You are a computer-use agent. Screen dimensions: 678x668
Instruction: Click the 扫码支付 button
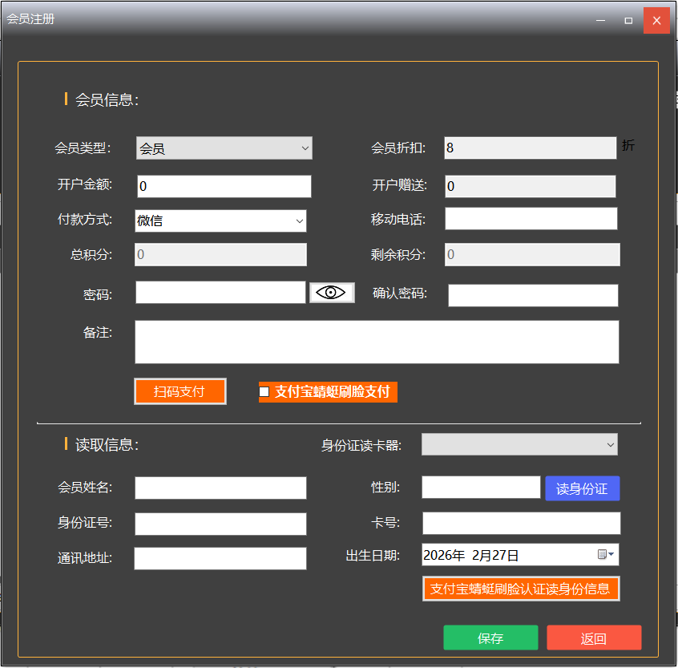[x=180, y=391]
